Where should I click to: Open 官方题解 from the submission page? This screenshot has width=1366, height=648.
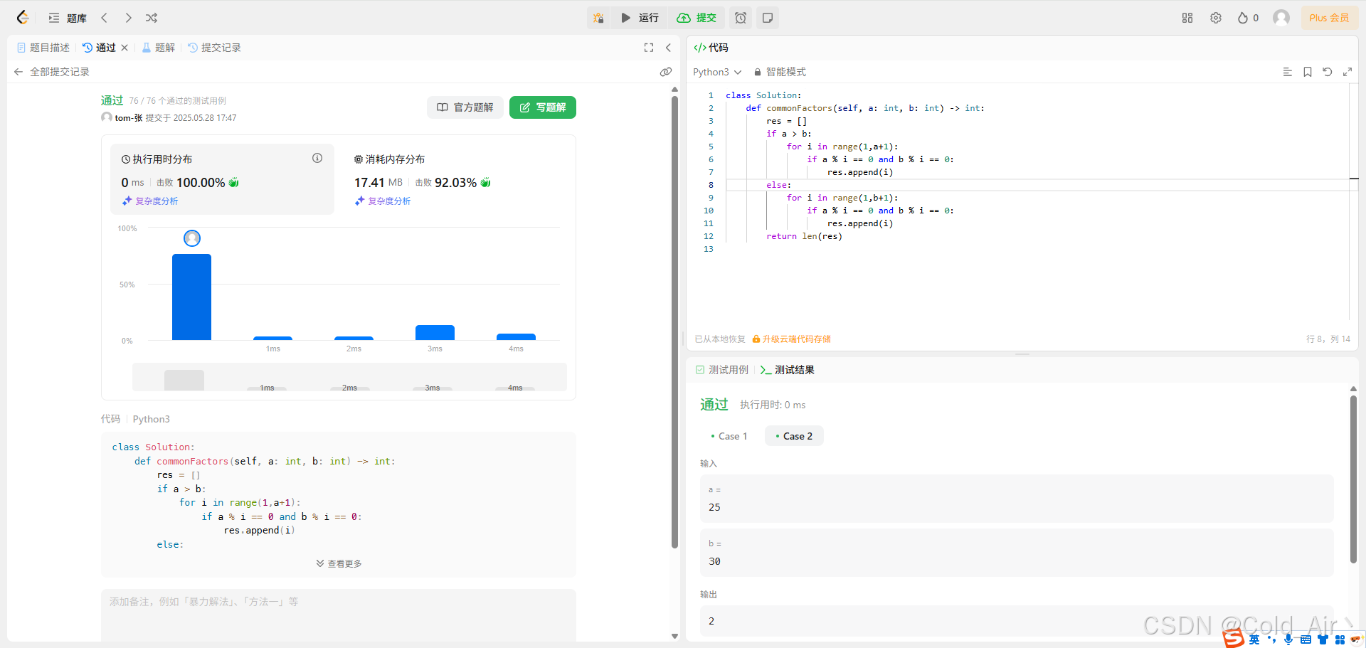465,107
